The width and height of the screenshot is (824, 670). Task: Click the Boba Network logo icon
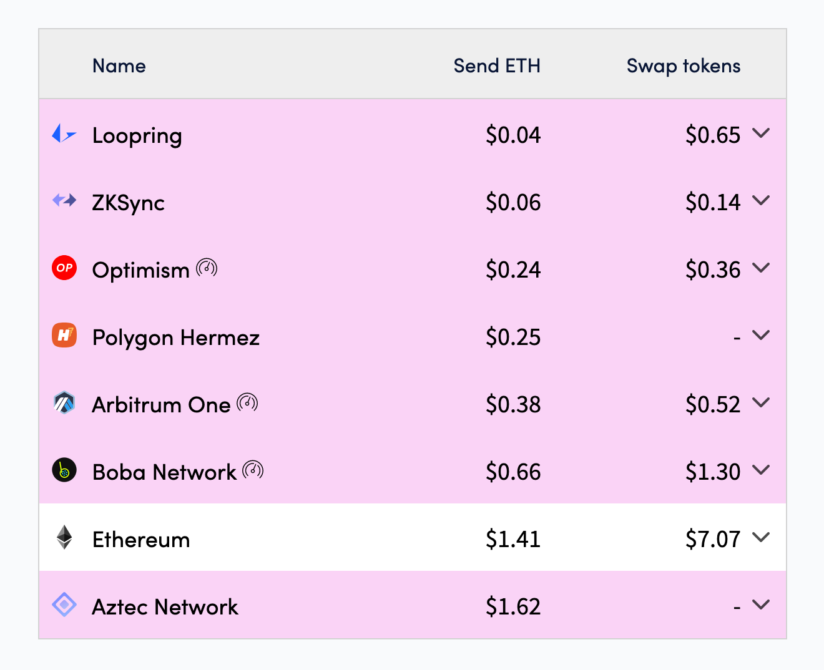64,470
